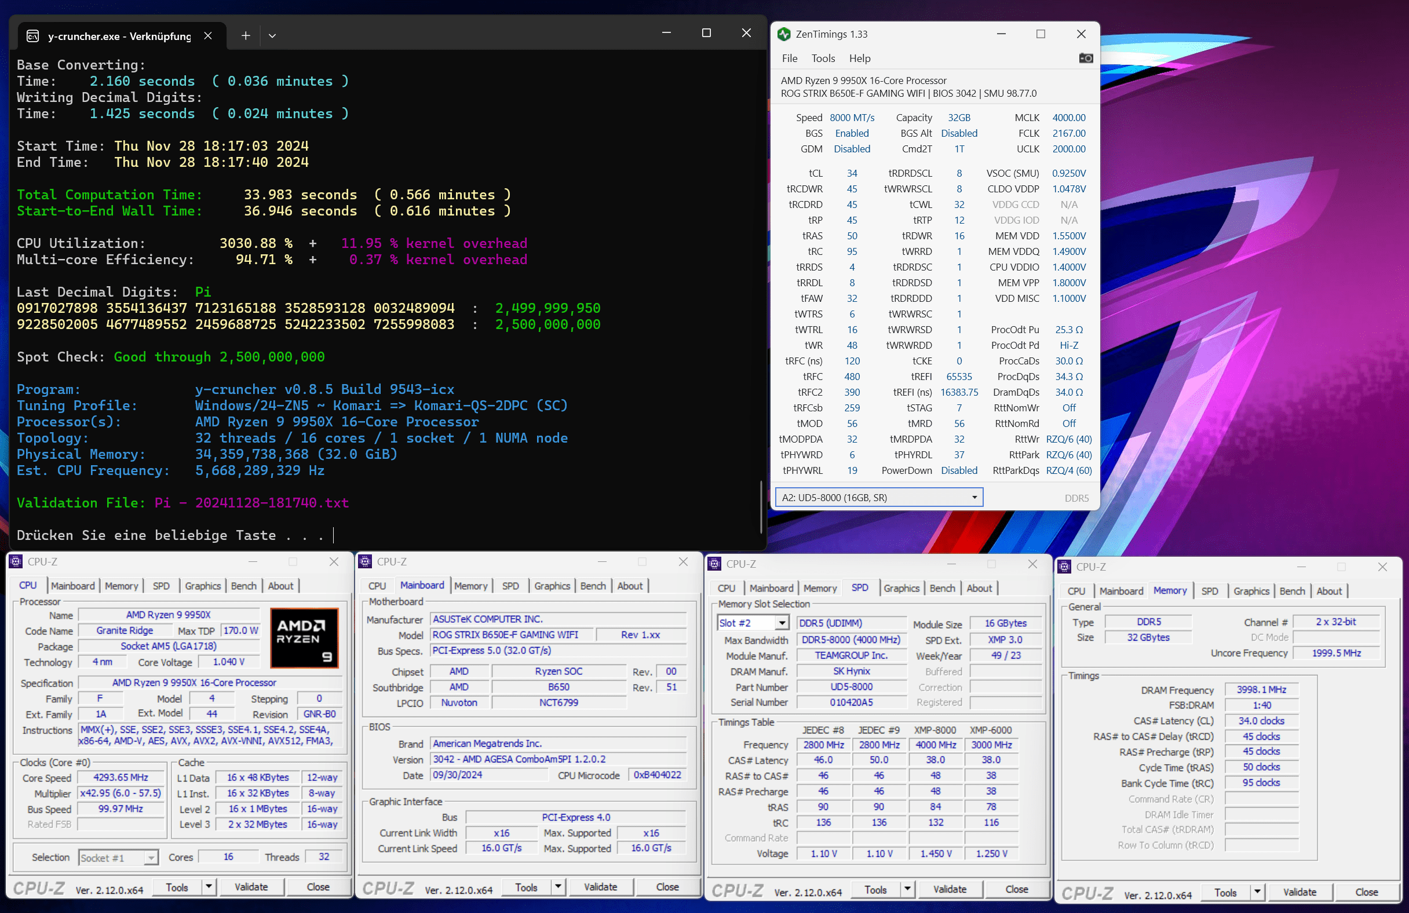Viewport: 1409px width, 913px height.
Task: Select Graphics tab in CPU-Z Mainboard window
Action: [552, 586]
